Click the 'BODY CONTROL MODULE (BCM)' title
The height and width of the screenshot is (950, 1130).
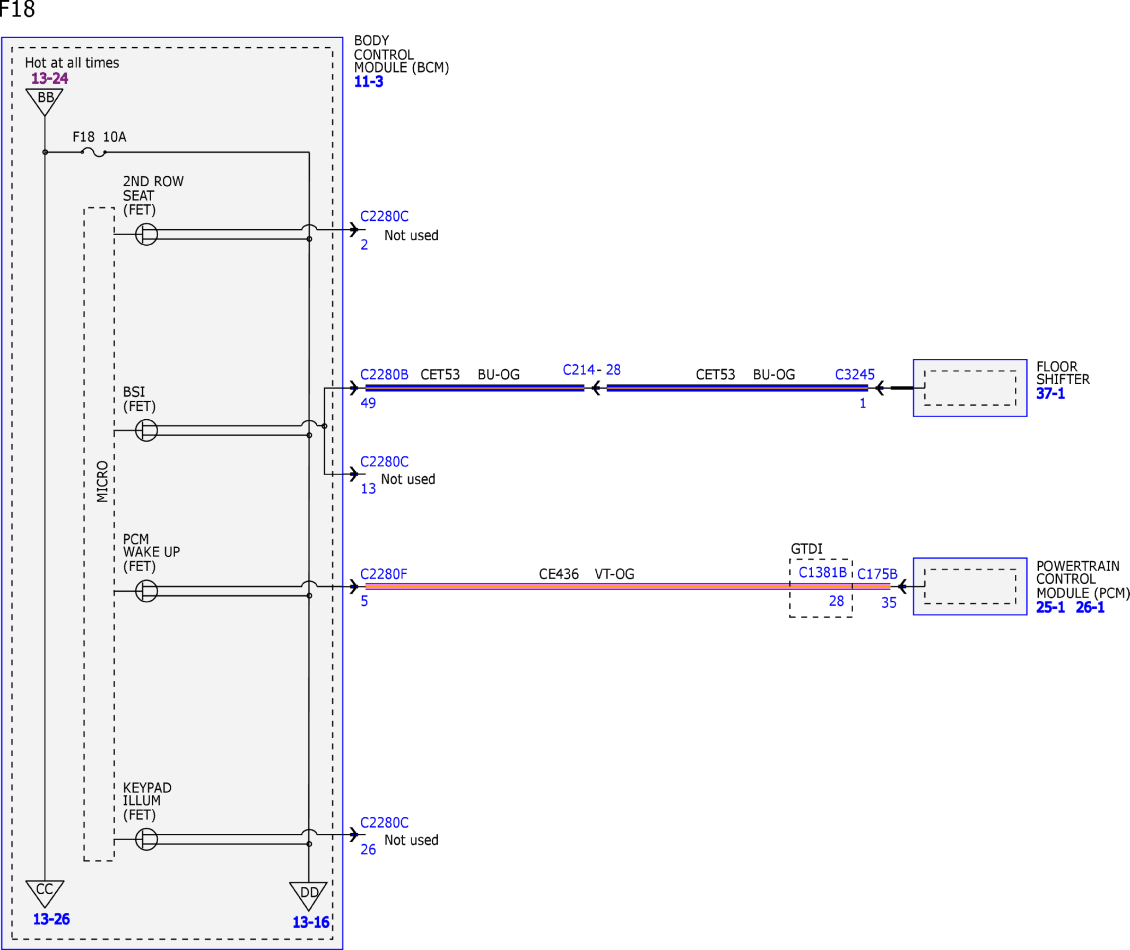pyautogui.click(x=402, y=54)
